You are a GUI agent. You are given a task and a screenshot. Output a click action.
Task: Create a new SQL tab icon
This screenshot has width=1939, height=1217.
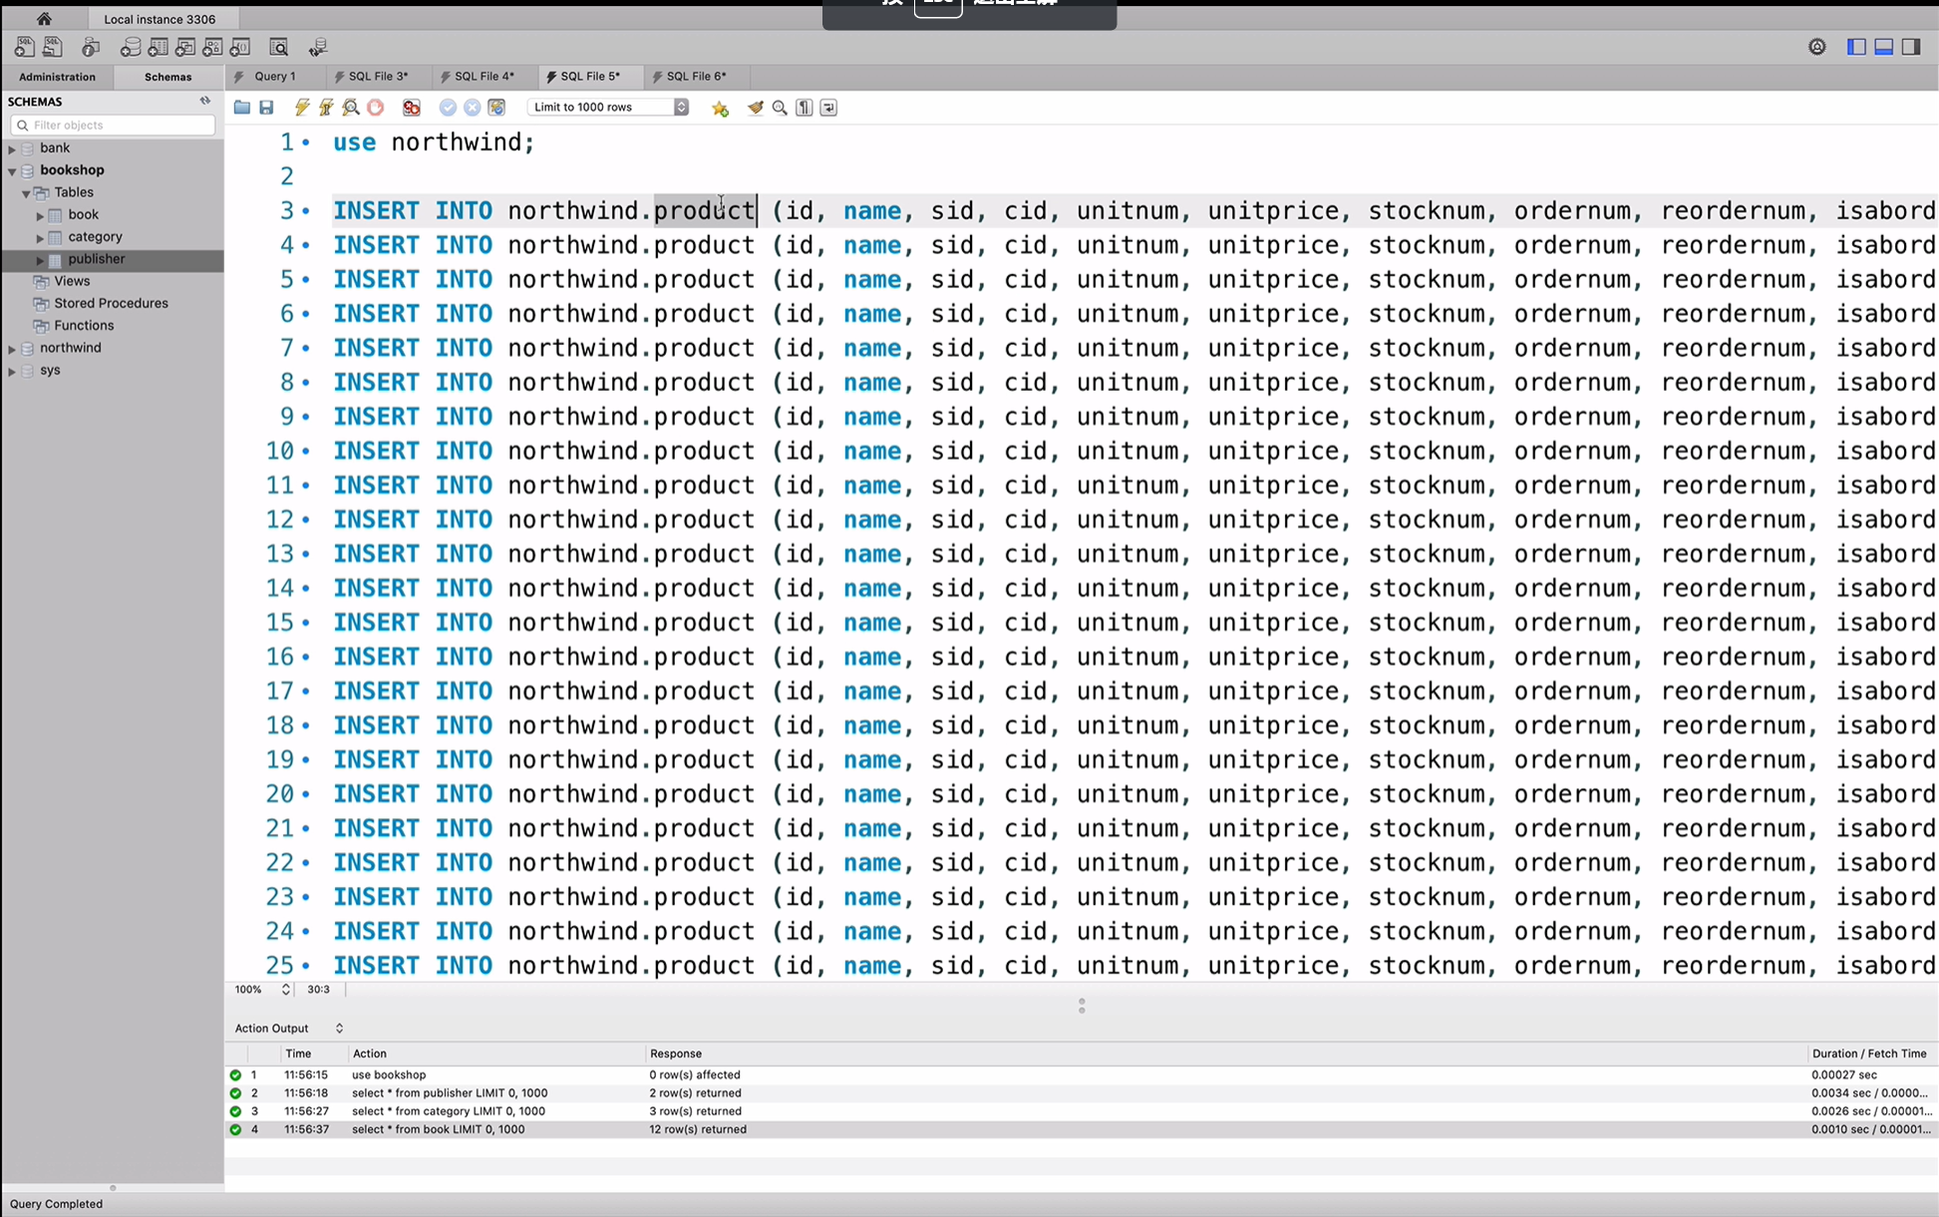(x=24, y=47)
